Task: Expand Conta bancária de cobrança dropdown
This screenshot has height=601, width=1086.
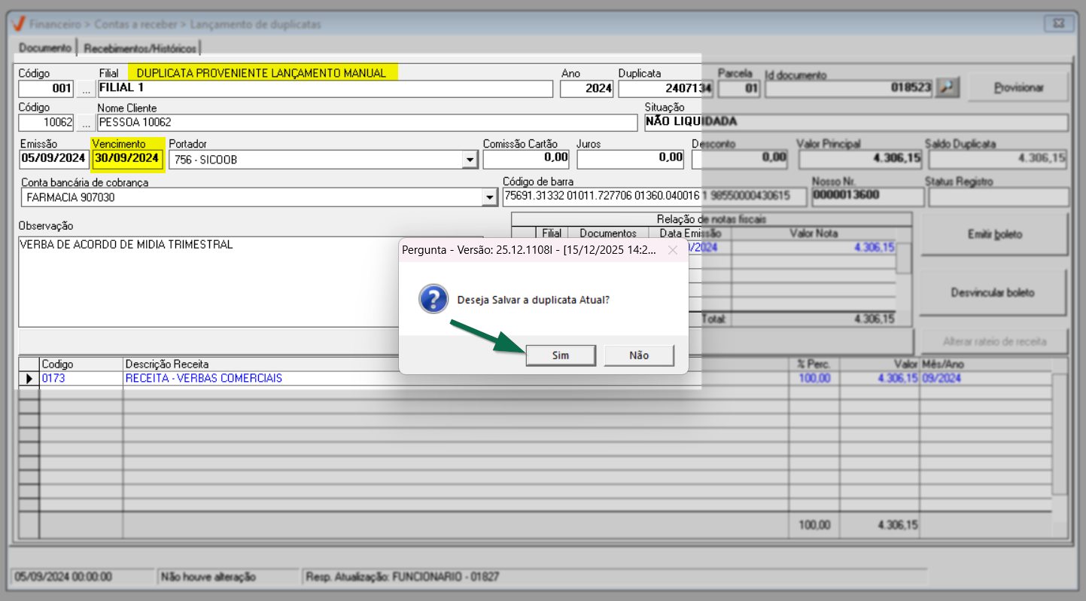Action: point(488,197)
